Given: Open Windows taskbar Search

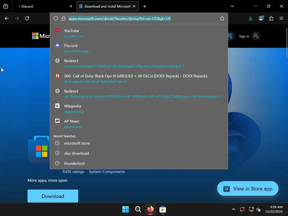Looking at the screenshot, I should click(138, 209).
